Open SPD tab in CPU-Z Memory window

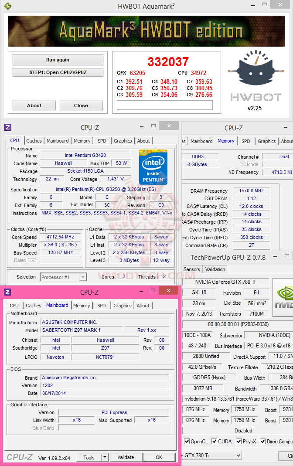pyautogui.click(x=246, y=141)
